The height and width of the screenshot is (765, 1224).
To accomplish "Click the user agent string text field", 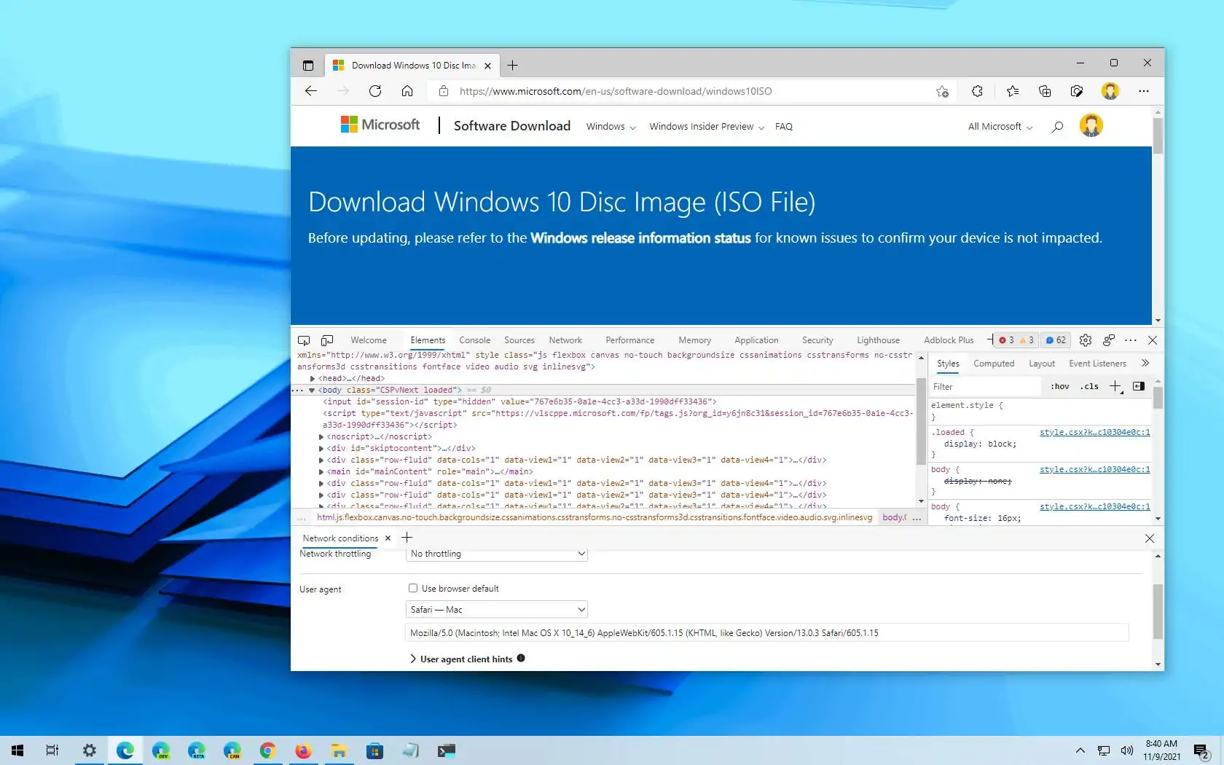I will click(766, 633).
